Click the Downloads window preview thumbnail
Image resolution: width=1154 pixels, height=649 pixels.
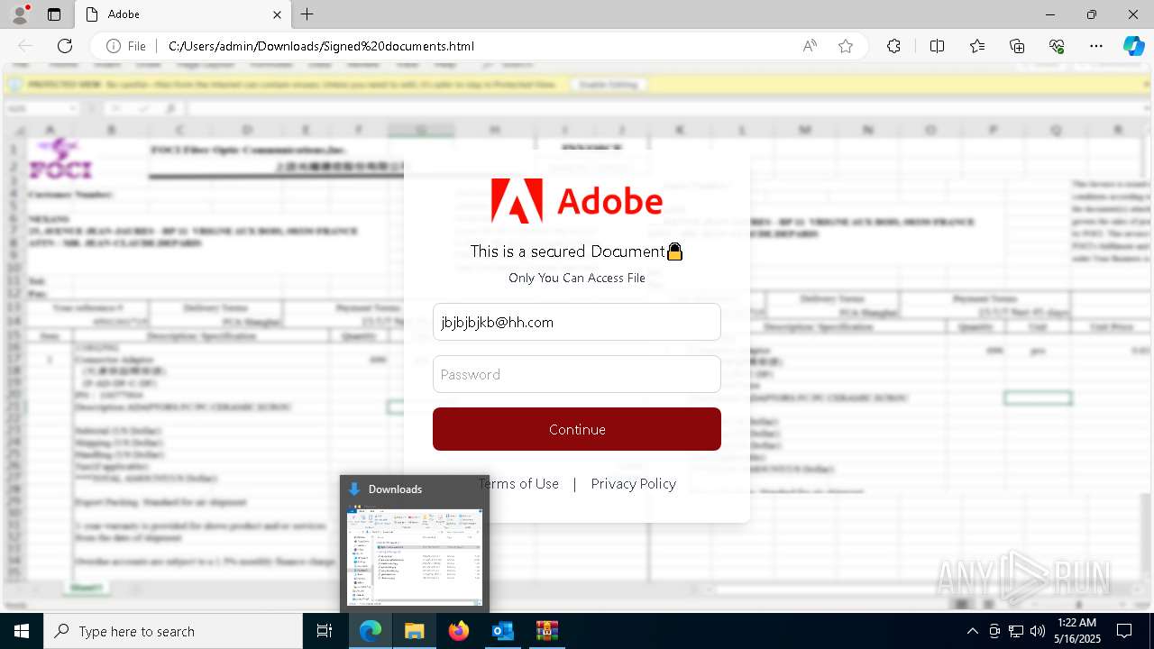tap(415, 556)
